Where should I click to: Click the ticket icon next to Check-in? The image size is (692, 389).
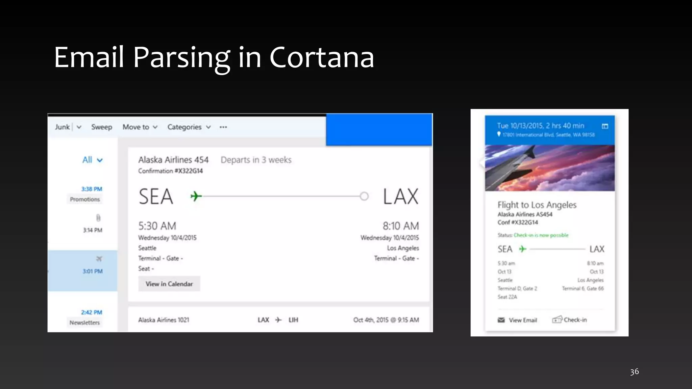(x=557, y=319)
